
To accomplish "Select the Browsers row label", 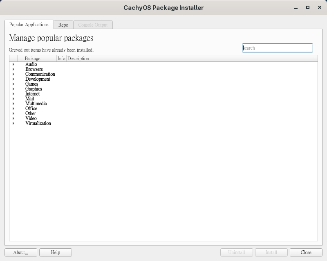I will pos(34,69).
